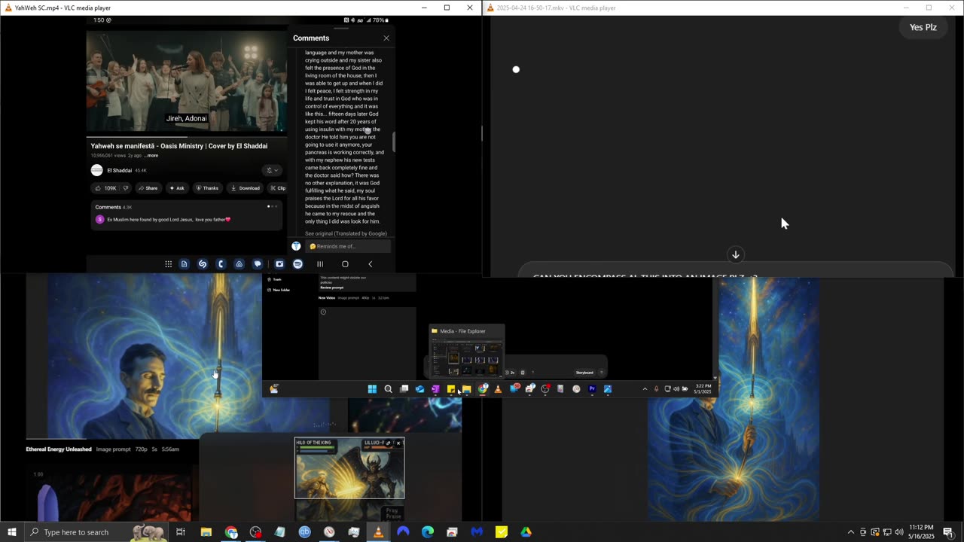Click the Ask button under the video
964x542 pixels.
pos(177,188)
